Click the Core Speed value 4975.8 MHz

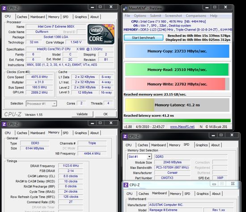[x=39, y=77]
